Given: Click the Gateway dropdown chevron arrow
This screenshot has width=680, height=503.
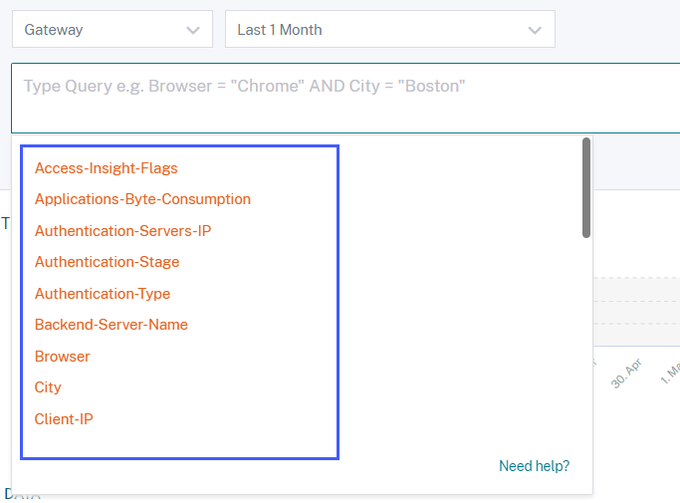Looking at the screenshot, I should [x=193, y=30].
